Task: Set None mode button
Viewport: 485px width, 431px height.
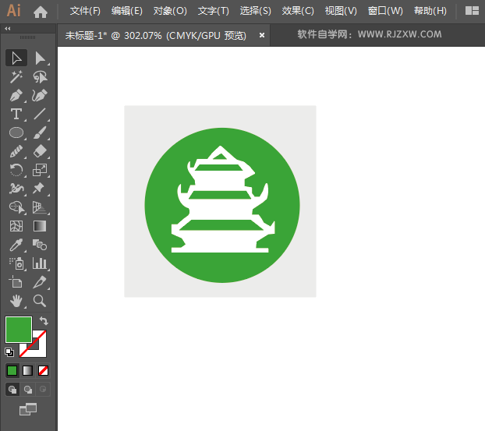Action: click(43, 370)
